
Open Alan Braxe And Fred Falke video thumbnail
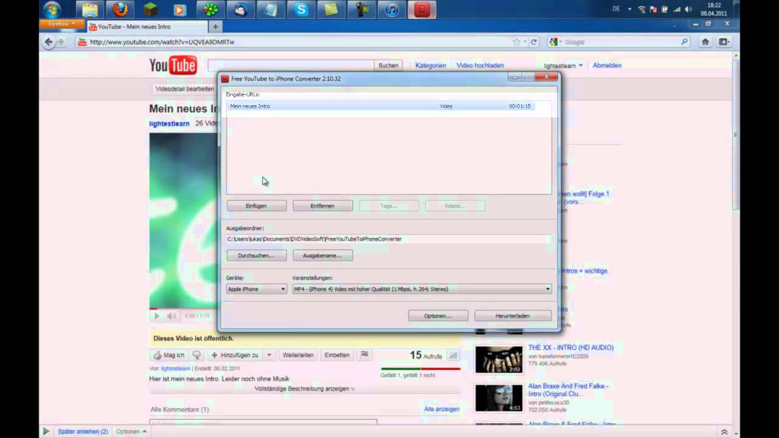(x=498, y=398)
